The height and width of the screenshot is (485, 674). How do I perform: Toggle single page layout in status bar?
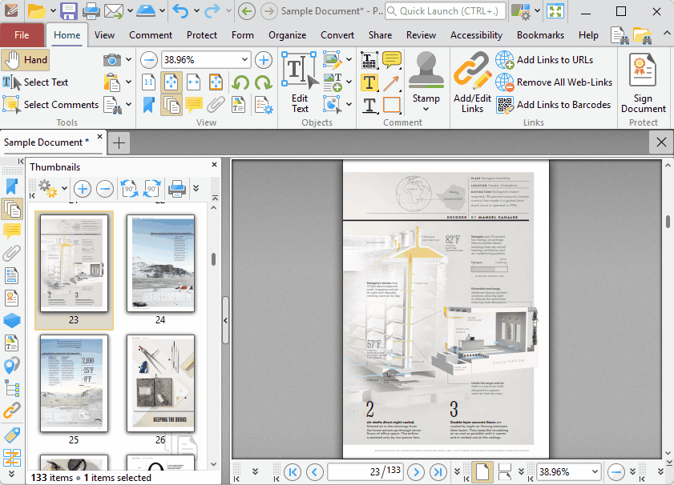(482, 471)
